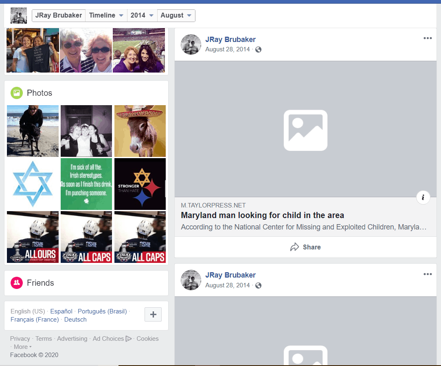
Task: Open the Cookies footer link
Action: (x=148, y=339)
